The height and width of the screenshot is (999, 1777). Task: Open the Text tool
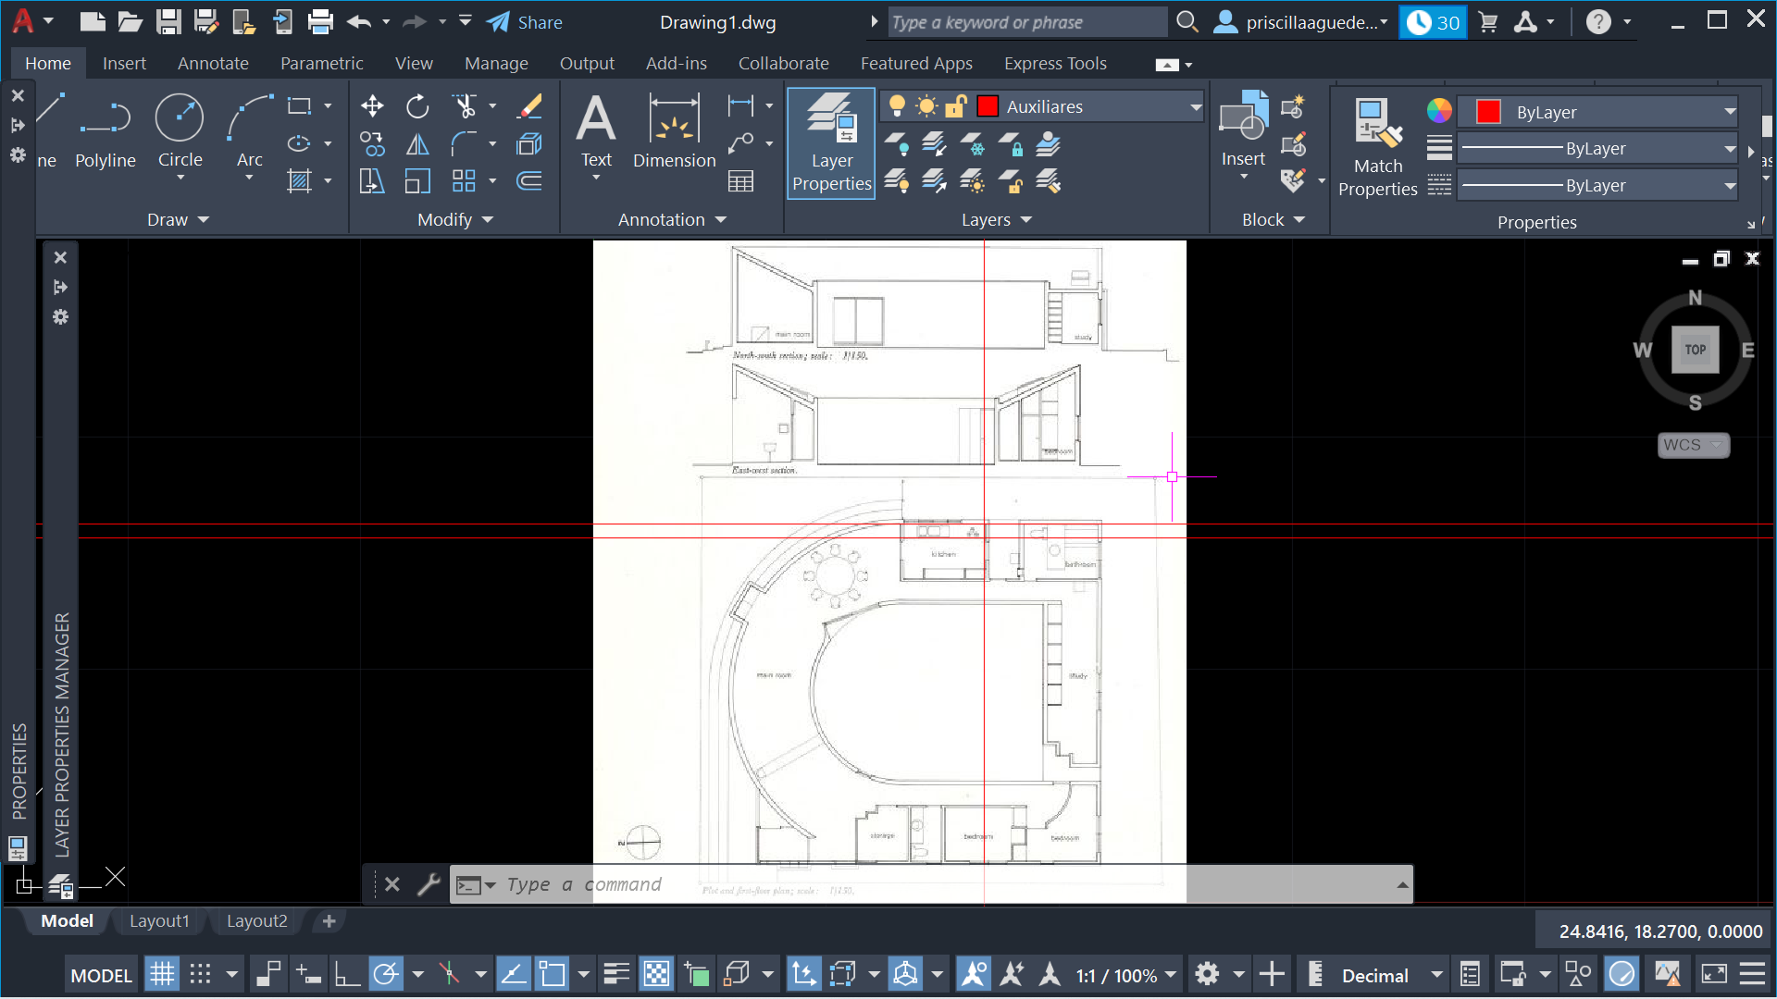coord(596,132)
